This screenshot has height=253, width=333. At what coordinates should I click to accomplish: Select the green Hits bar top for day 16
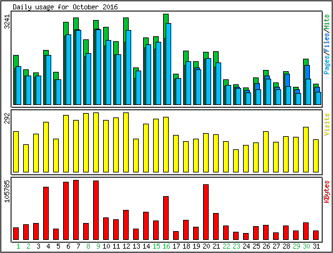166,19
